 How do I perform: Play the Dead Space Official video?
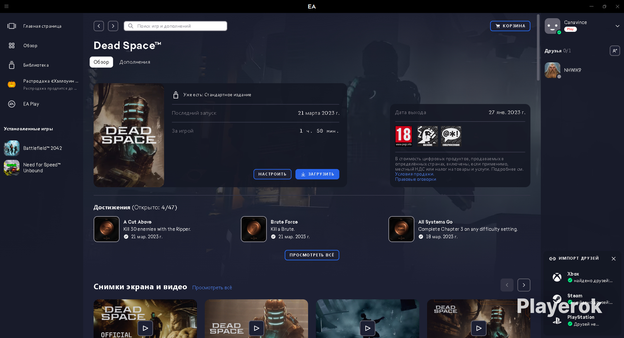[x=145, y=328]
